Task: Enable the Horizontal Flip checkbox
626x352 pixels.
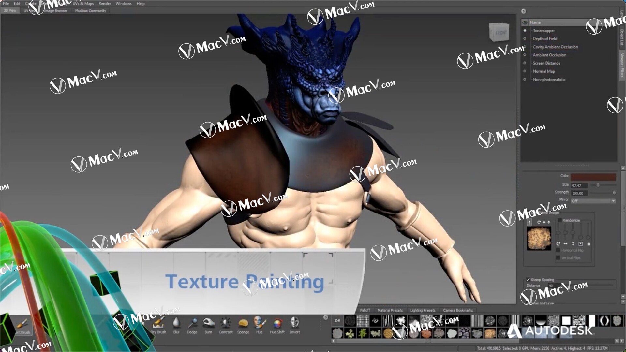Action: tap(558, 250)
